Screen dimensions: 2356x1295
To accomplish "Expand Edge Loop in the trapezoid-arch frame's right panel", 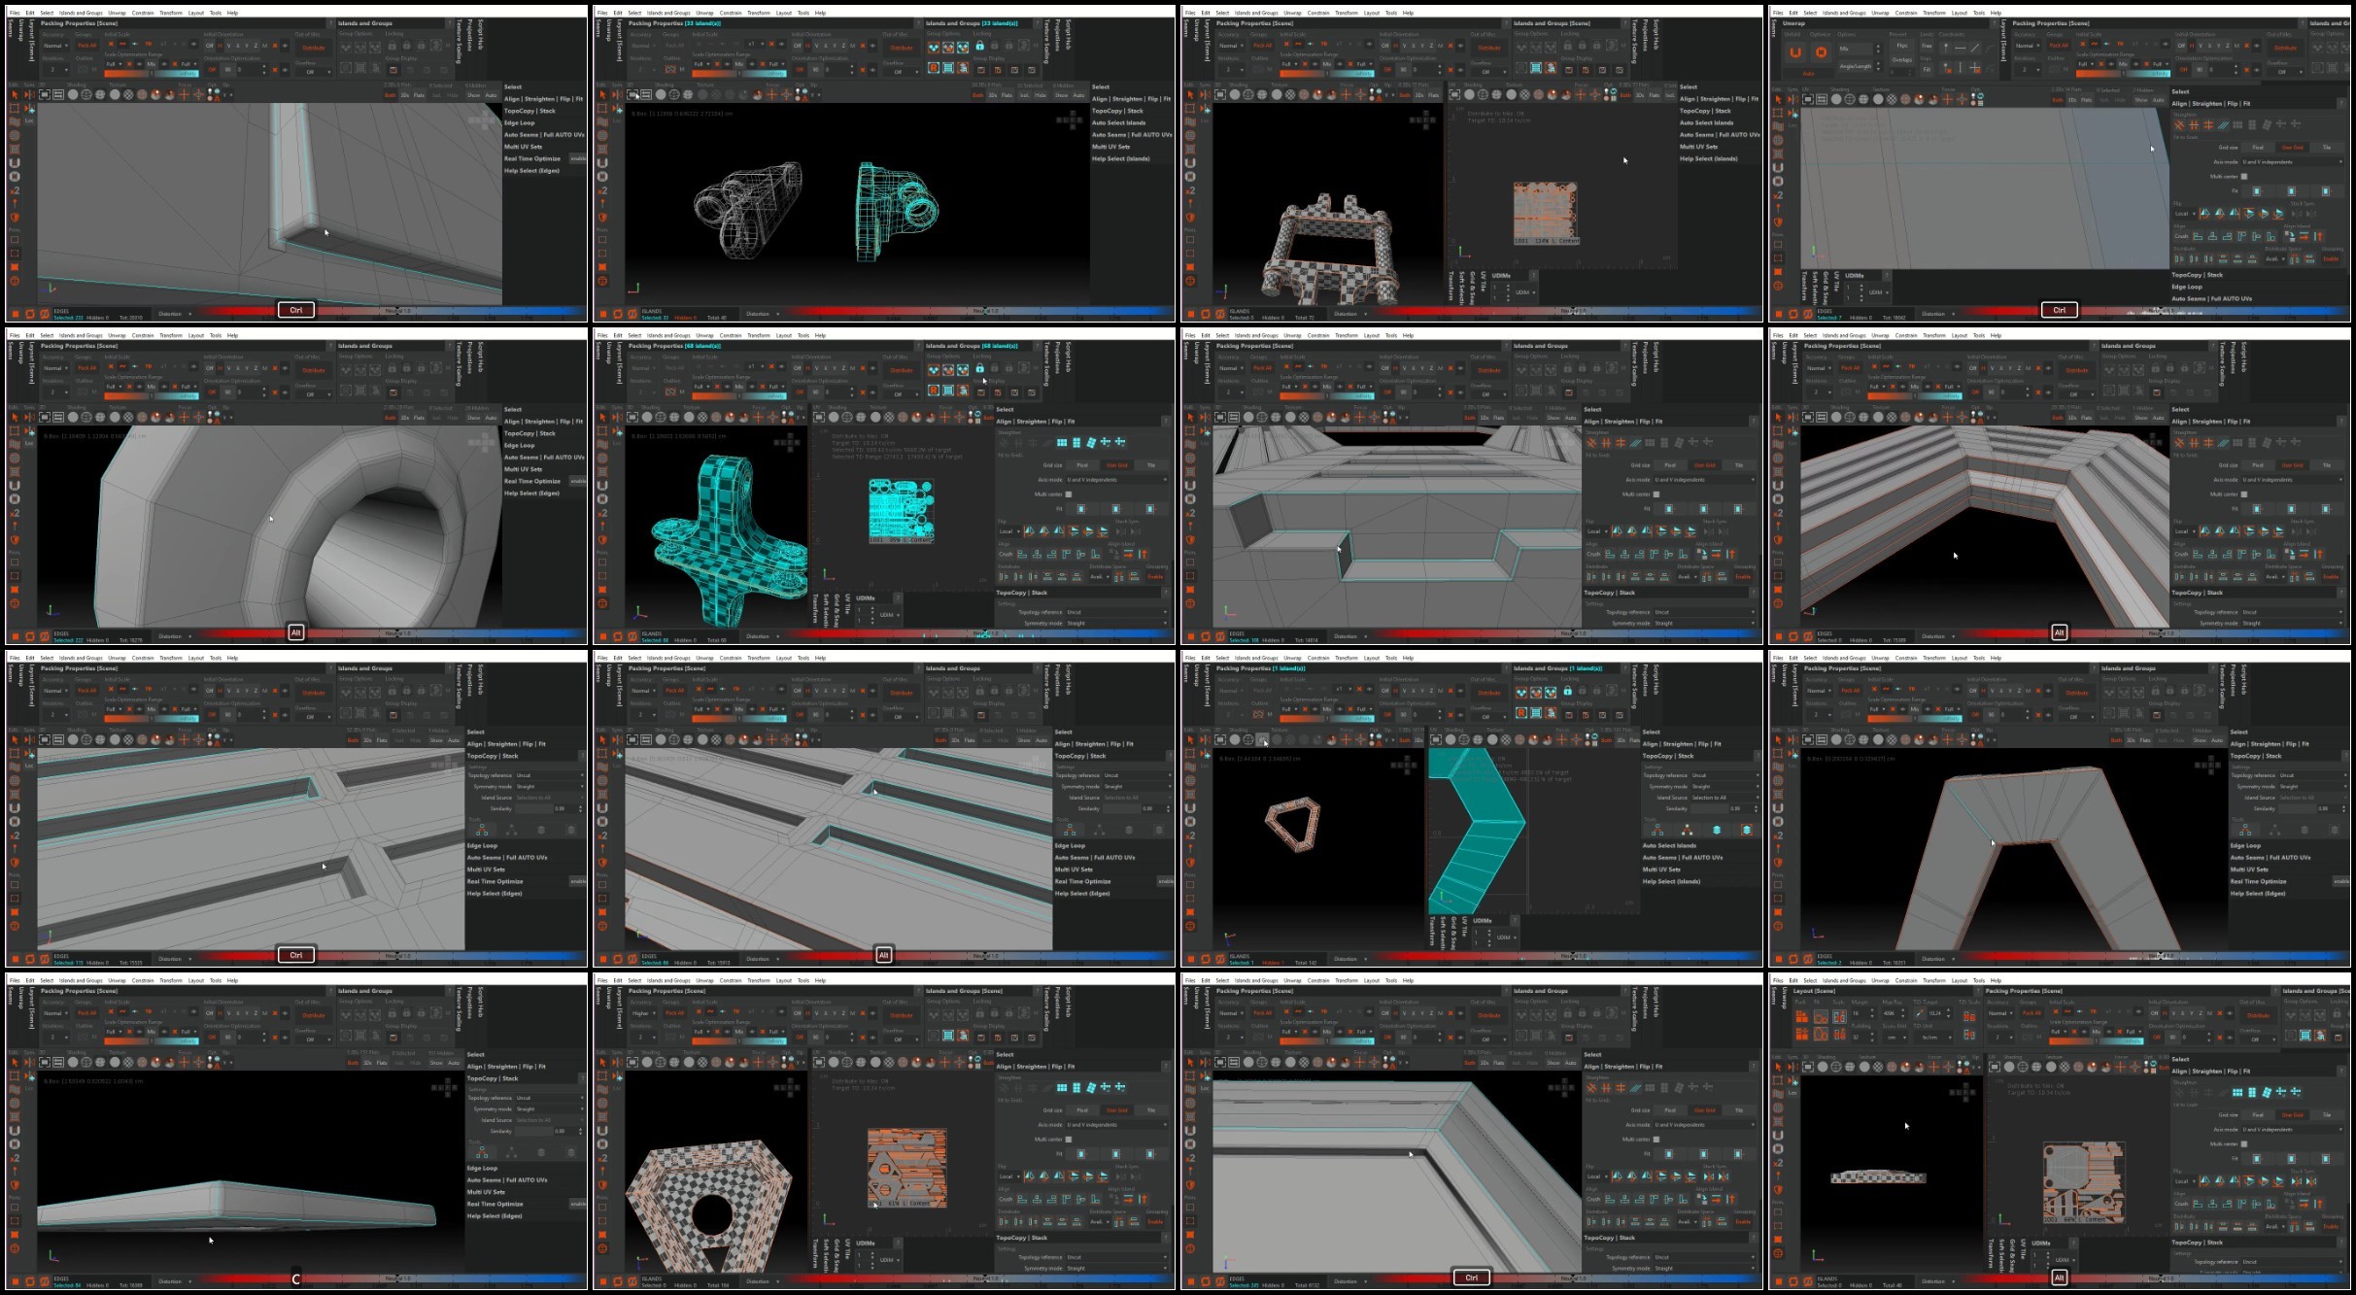I will 2244,845.
